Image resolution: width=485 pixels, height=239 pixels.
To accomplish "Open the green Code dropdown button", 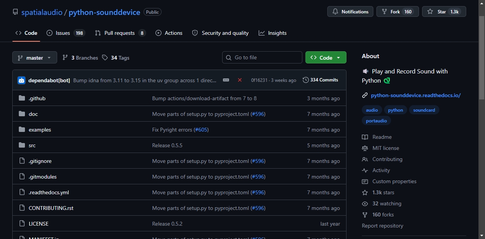I will point(326,57).
